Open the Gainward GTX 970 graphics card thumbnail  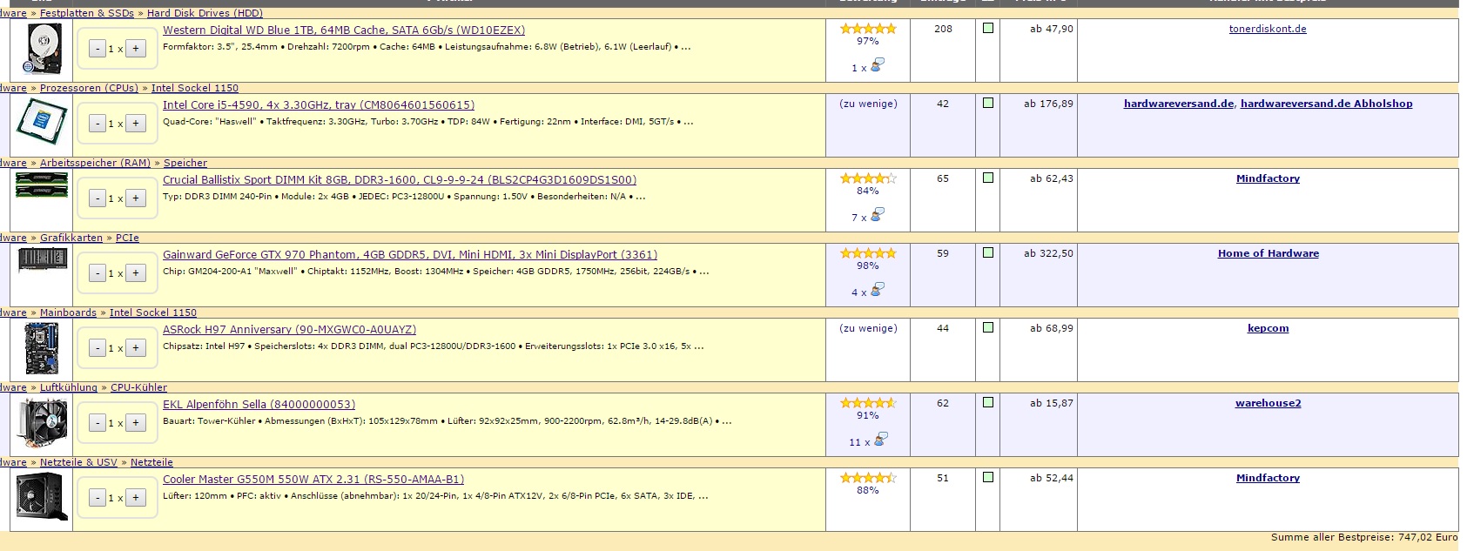click(x=42, y=259)
